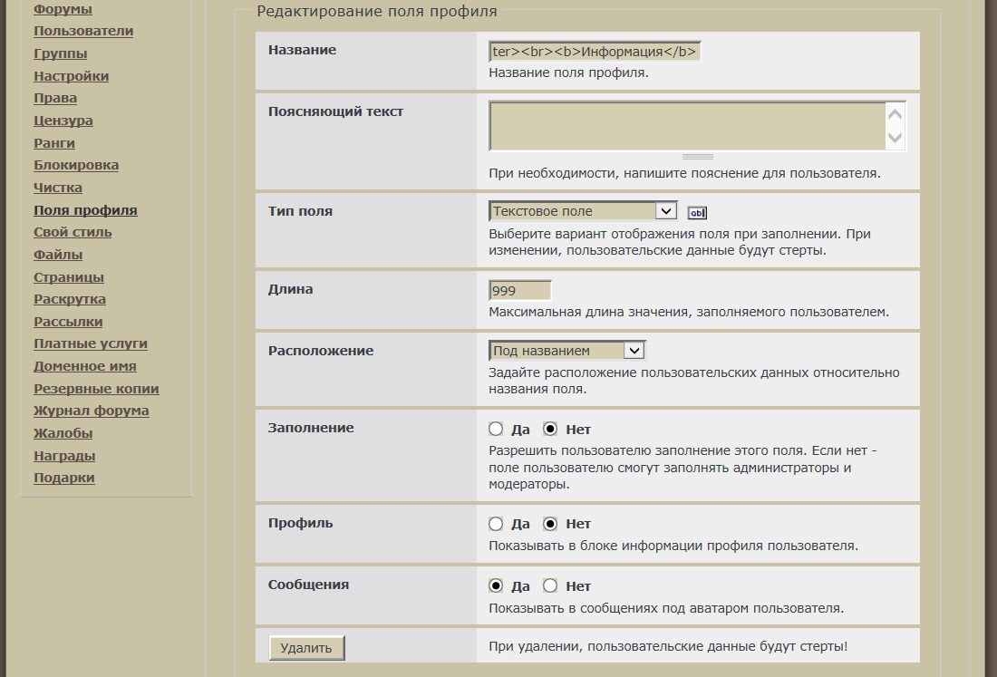This screenshot has width=997, height=677.
Task: Go to Поля профиля section
Action: (x=85, y=210)
